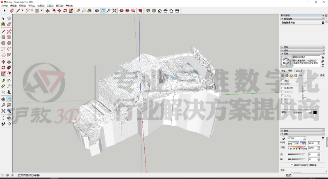This screenshot has width=328, height=179.
Task: Open line drawing tool dropdown arrow
Action: pos(22,11)
